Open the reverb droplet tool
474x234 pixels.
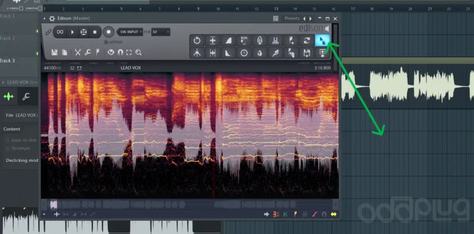pos(260,53)
